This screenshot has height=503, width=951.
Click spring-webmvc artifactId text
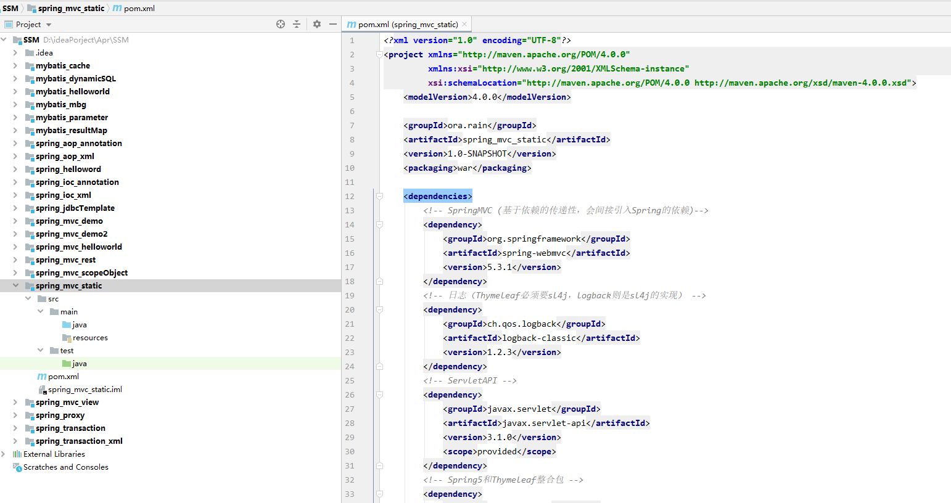[x=534, y=253]
